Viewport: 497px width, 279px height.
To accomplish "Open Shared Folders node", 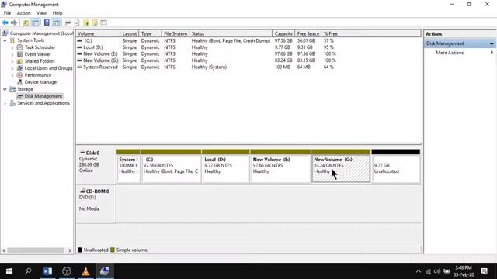I will [40, 61].
